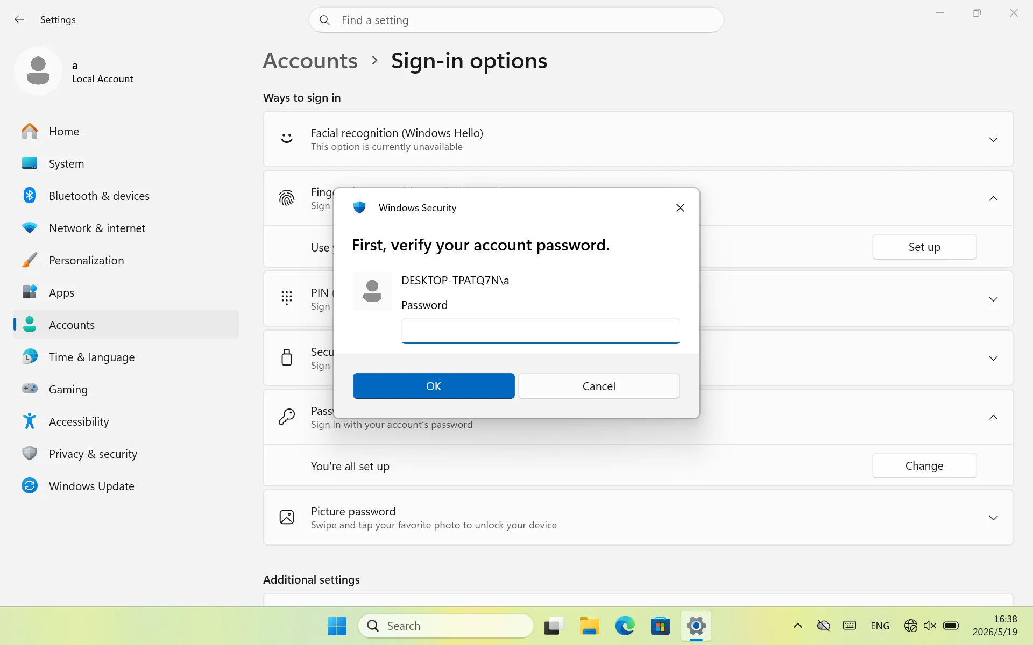Click Set up for fingerprint
1033x645 pixels.
click(x=924, y=247)
